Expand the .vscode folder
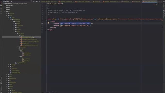165x93 pixels. coord(5,6)
